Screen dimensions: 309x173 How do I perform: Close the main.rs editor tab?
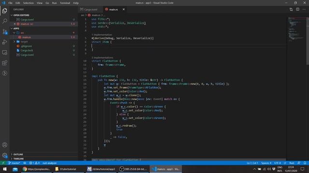(124, 9)
